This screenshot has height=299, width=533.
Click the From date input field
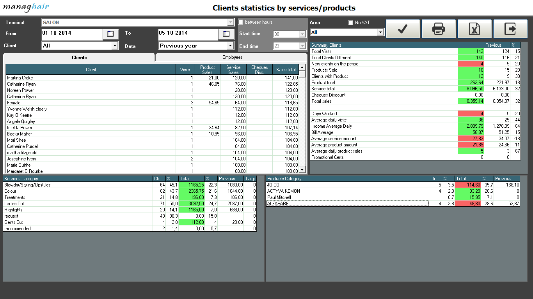pyautogui.click(x=72, y=33)
